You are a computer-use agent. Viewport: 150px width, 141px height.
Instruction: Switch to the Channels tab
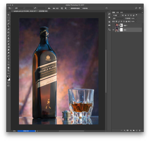click(x=117, y=12)
